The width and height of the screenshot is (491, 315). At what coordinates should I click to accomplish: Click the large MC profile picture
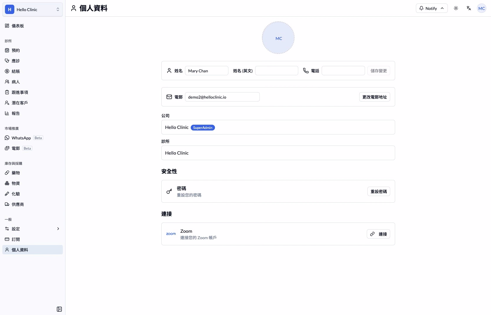[x=278, y=38]
